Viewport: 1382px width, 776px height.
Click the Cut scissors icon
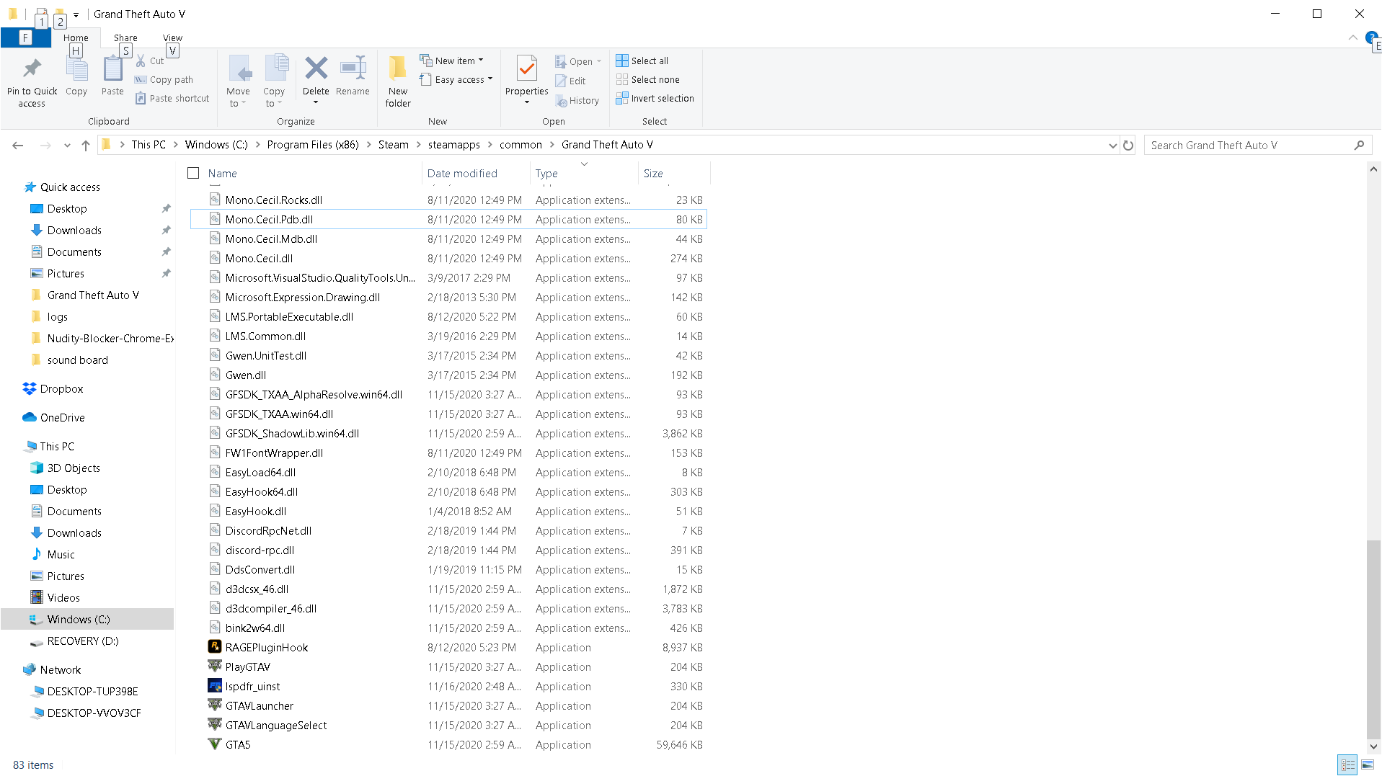click(141, 61)
